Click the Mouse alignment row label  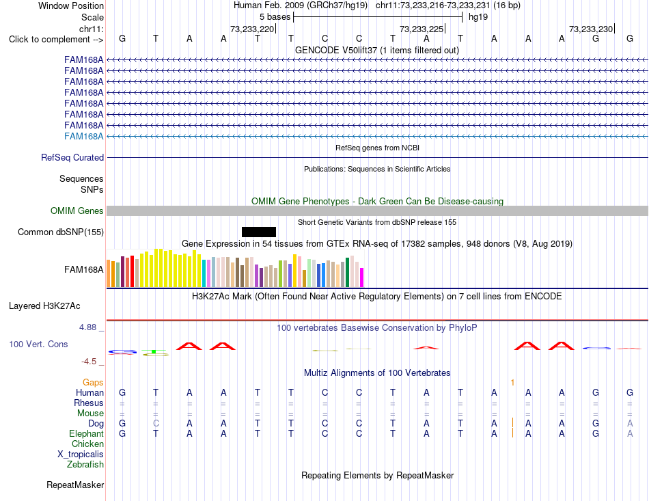[90, 414]
